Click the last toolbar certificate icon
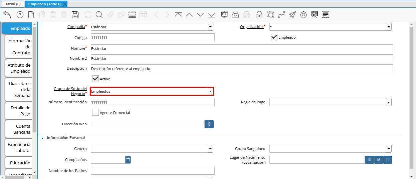 point(326,15)
